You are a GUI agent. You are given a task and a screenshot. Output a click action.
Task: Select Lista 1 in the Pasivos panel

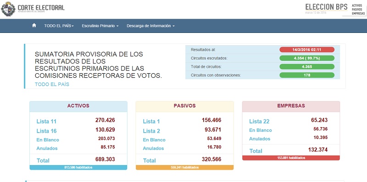tap(151, 122)
